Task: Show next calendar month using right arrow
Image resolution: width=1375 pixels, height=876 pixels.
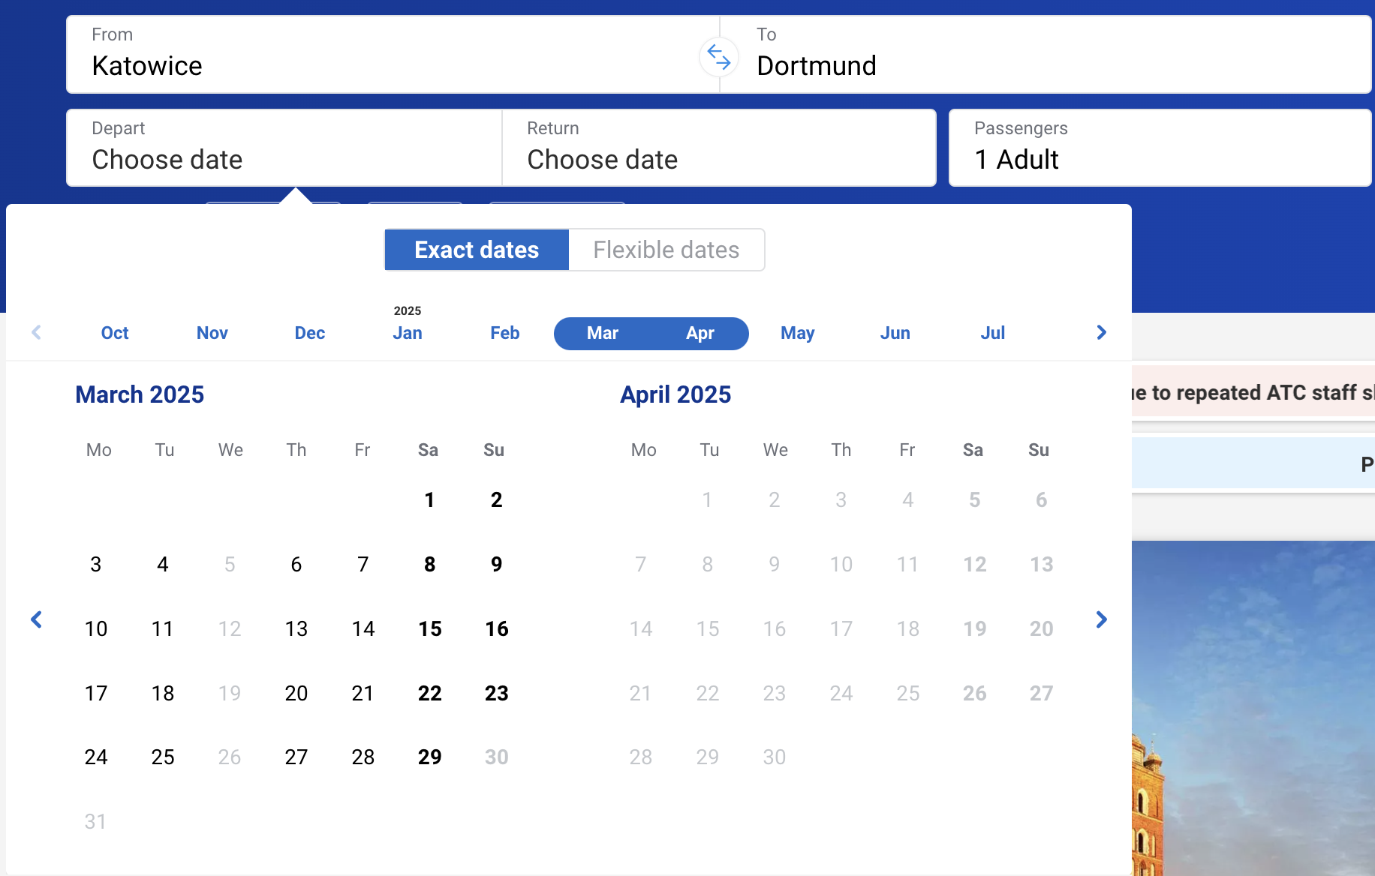Action: (1101, 619)
